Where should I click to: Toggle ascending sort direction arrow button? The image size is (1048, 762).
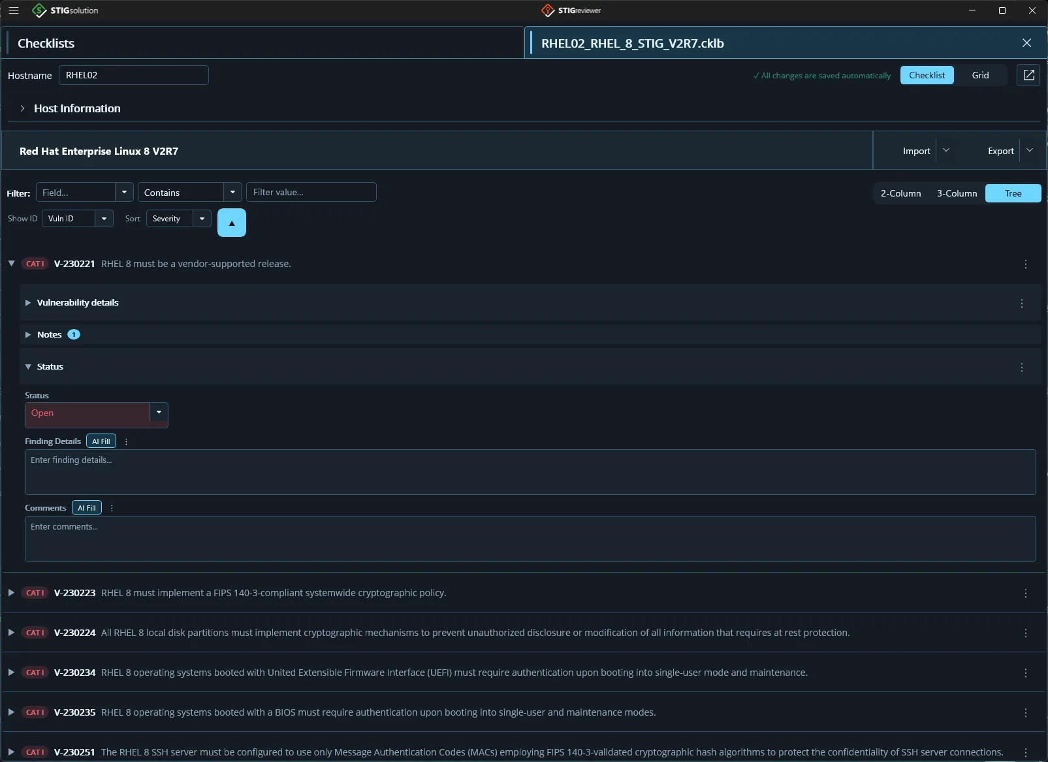232,223
